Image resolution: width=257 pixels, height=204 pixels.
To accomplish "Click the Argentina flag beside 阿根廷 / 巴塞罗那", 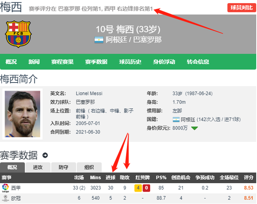I will click(x=99, y=40).
